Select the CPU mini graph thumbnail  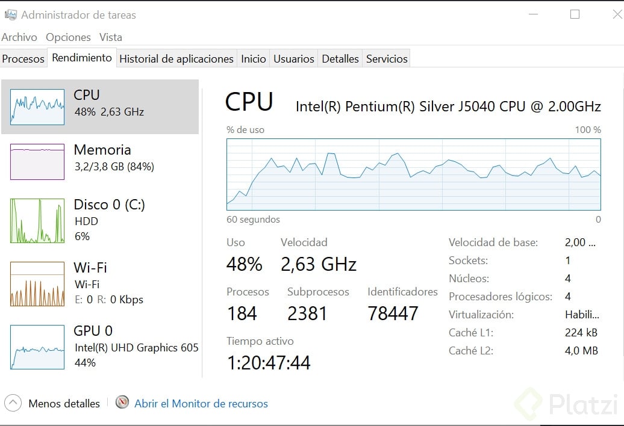[x=37, y=107]
